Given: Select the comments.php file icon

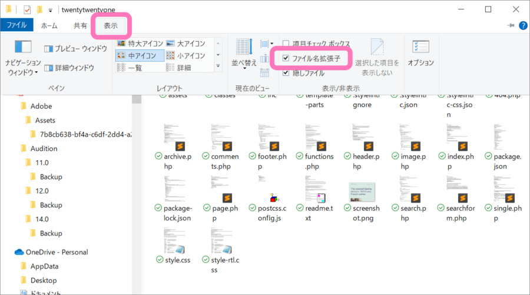Looking at the screenshot, I should point(222,137).
